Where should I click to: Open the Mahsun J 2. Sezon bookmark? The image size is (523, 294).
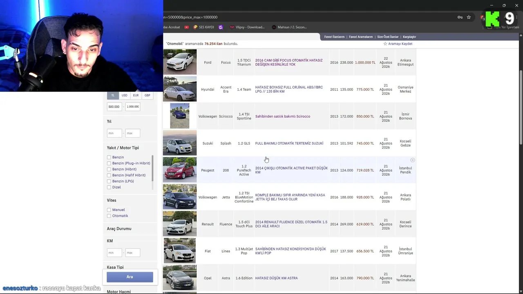point(289,27)
